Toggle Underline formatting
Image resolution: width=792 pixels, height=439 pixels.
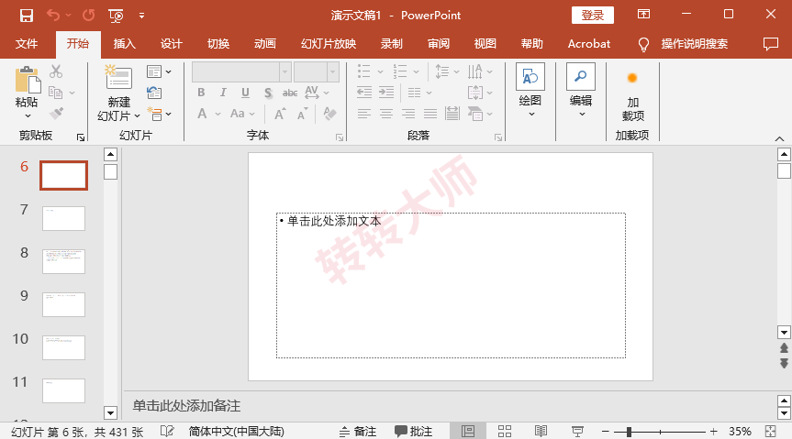pyautogui.click(x=245, y=93)
